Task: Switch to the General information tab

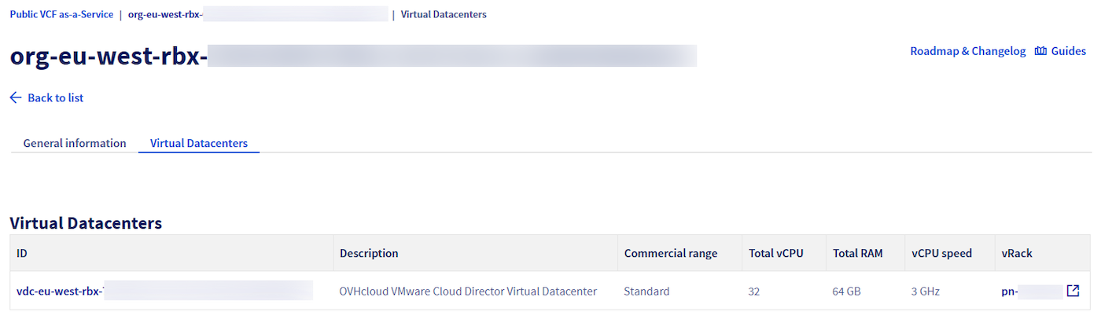Action: click(75, 143)
